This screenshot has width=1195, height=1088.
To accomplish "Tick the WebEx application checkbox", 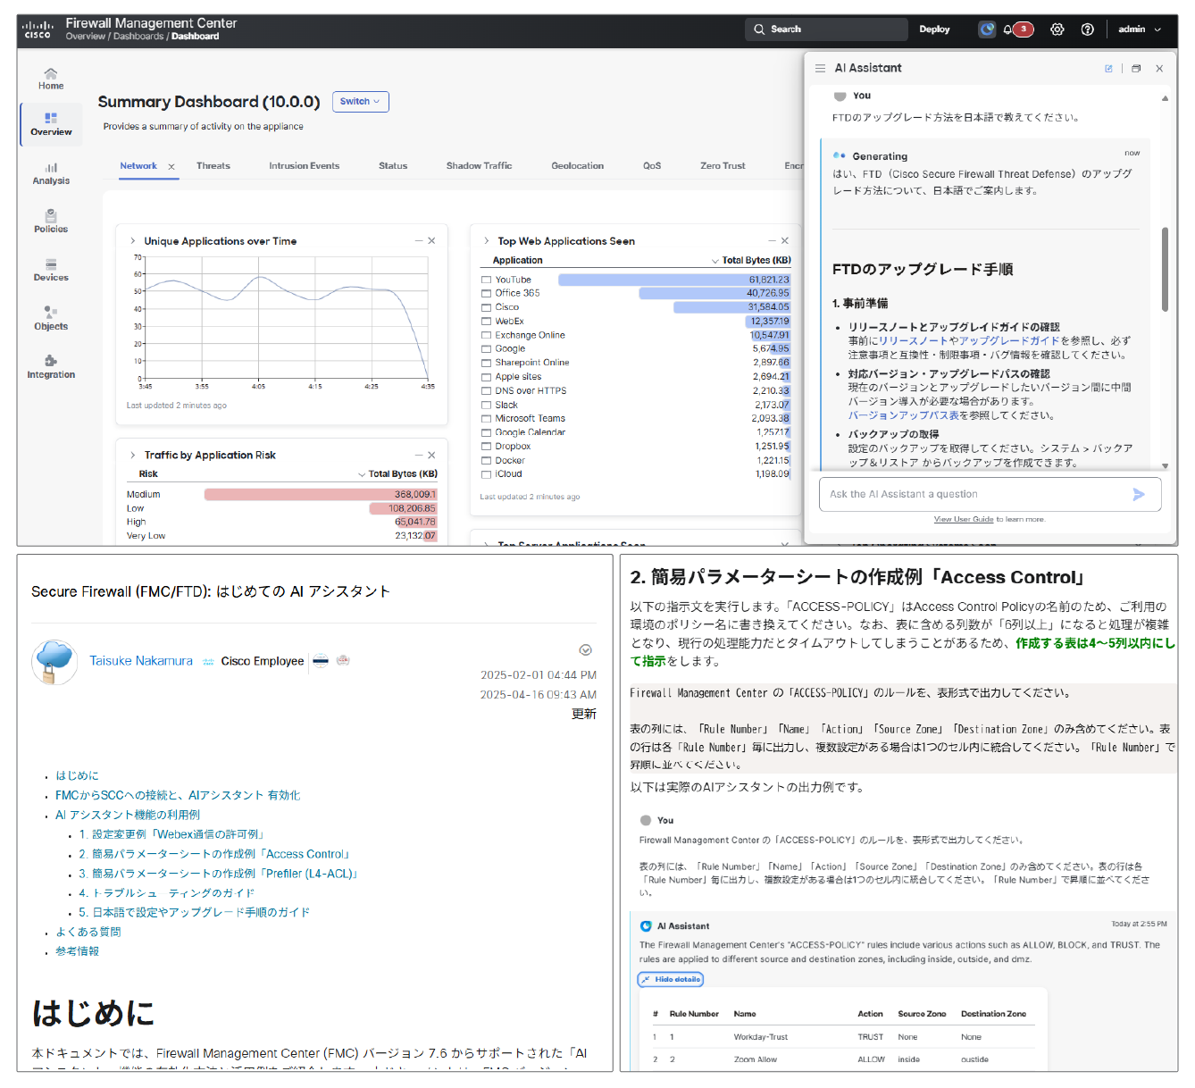I will click(x=487, y=322).
